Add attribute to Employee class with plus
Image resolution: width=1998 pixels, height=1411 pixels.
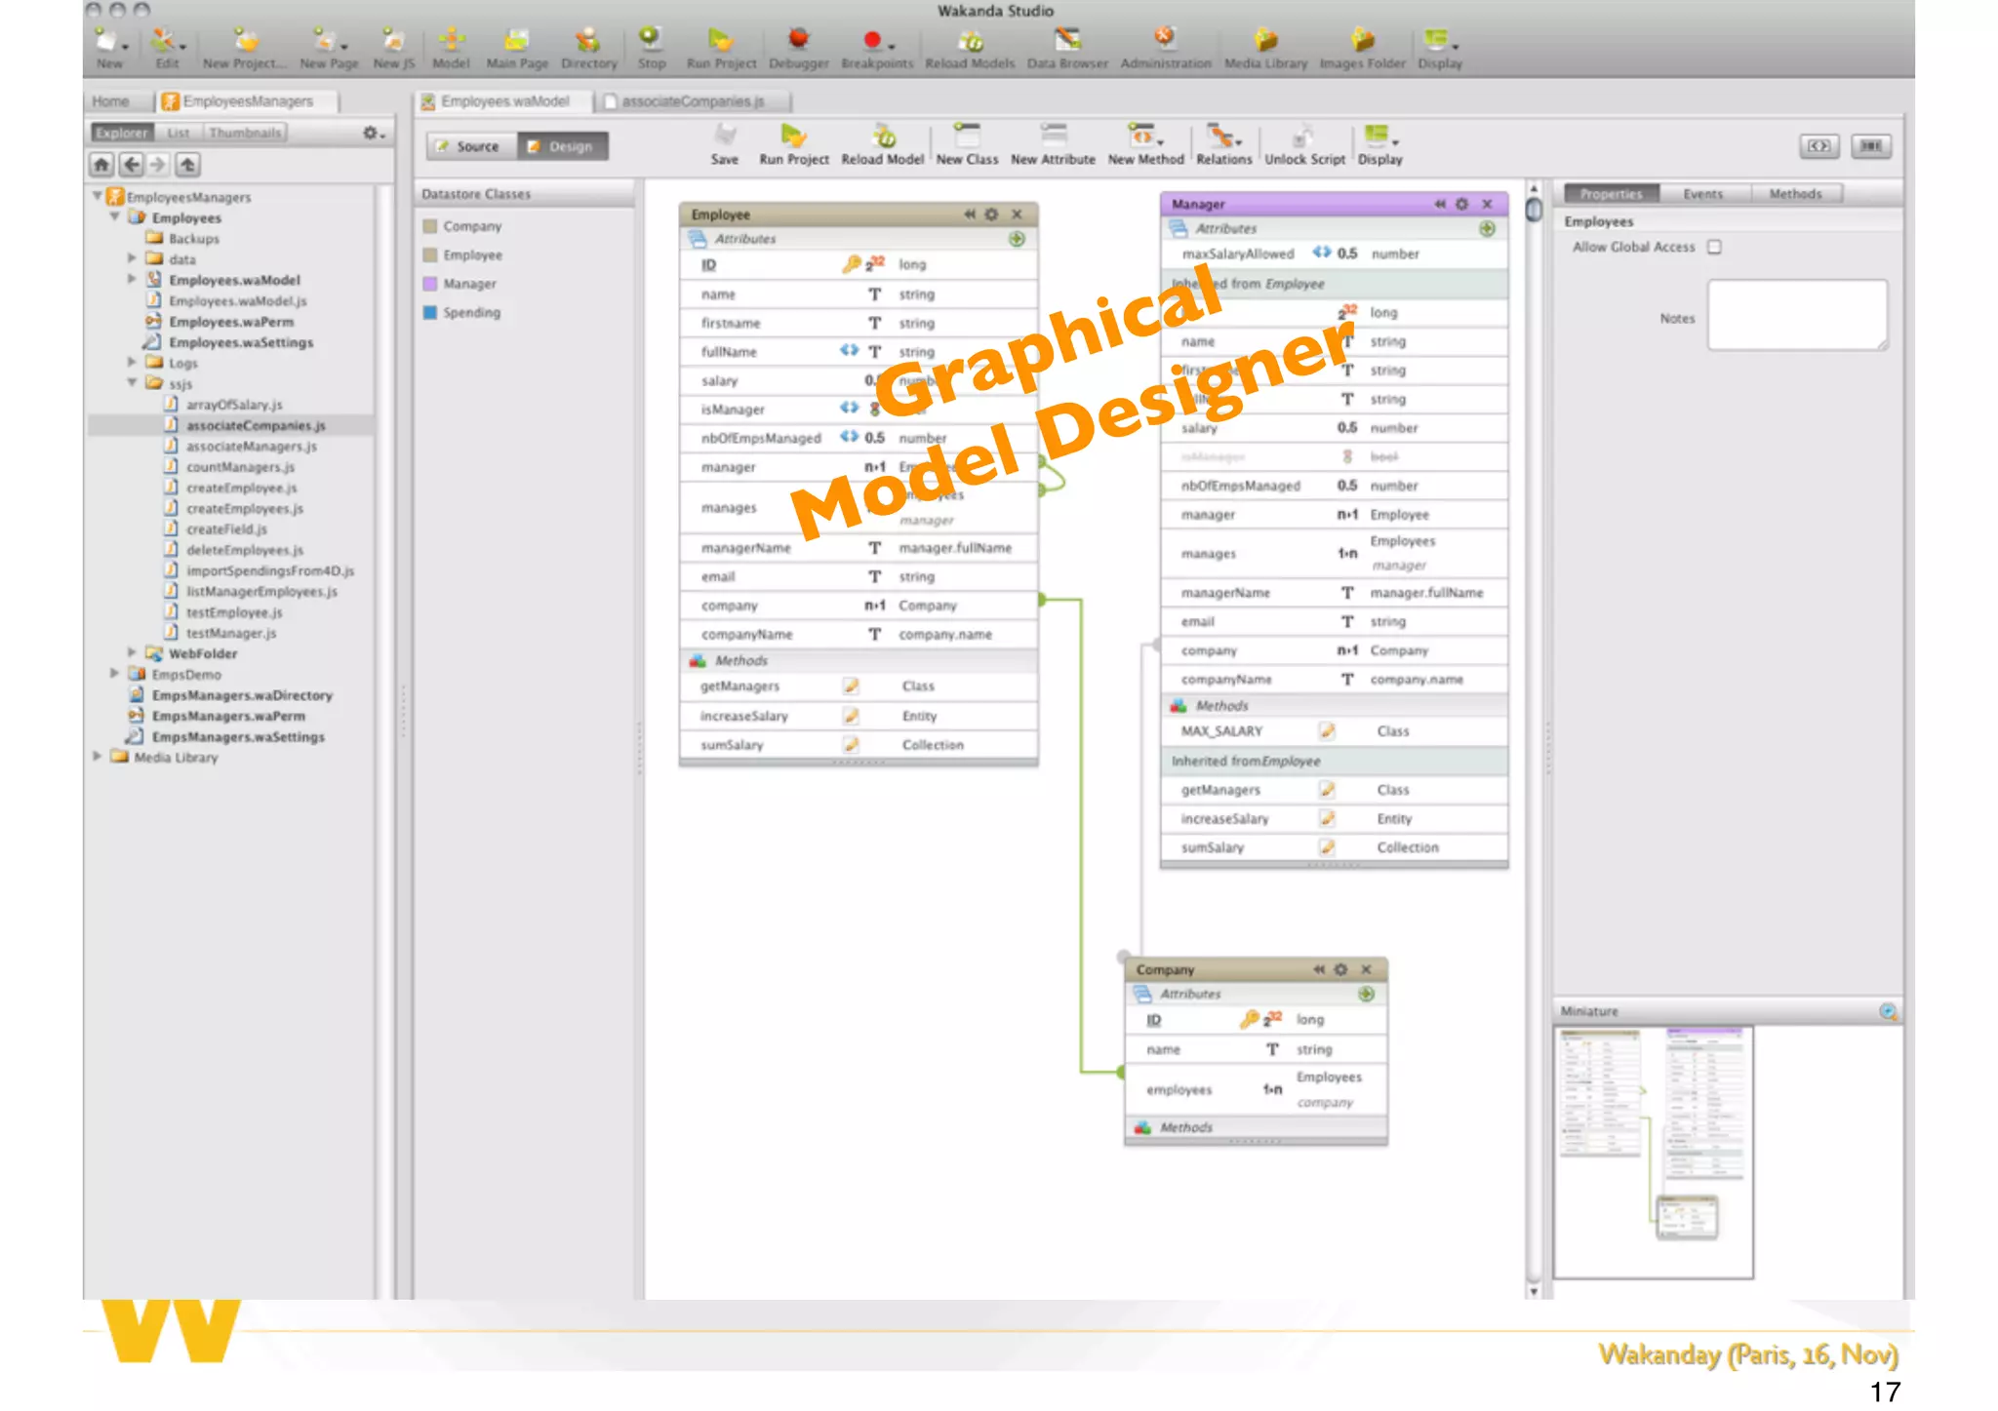tap(1017, 239)
